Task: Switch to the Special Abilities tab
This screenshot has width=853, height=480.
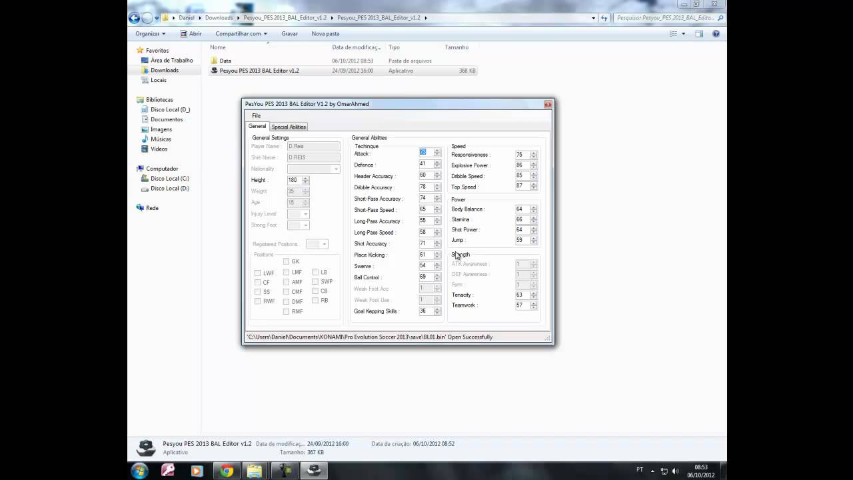Action: tap(289, 127)
